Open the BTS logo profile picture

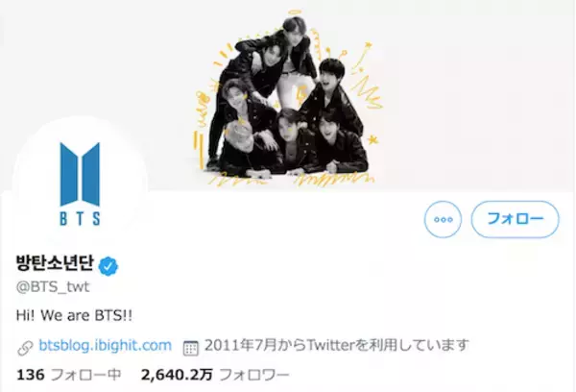(80, 184)
